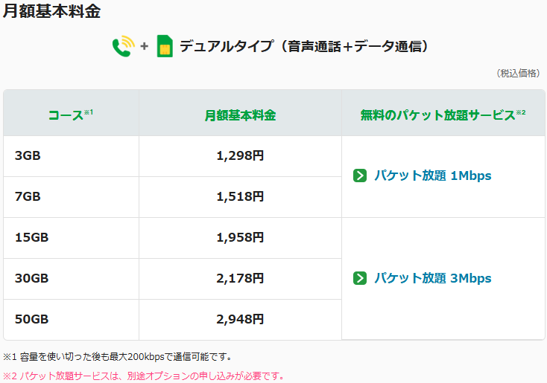
Task: Open the パケット放題 1Mbps link
Action: 432,176
